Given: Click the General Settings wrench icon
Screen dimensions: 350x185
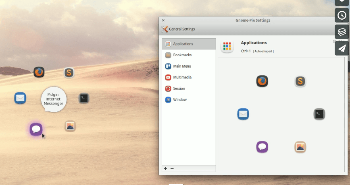Looking at the screenshot, I should pyautogui.click(x=165, y=29).
